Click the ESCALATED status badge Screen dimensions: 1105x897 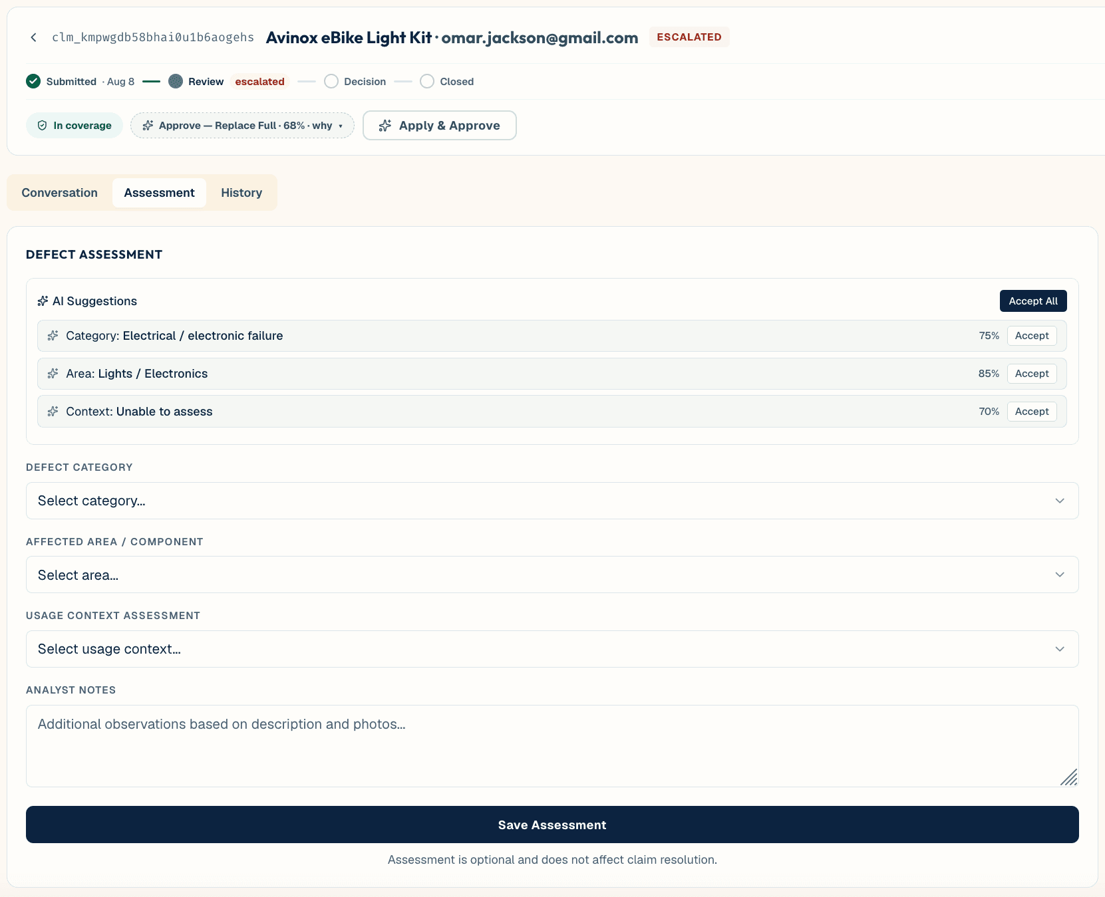pos(689,37)
